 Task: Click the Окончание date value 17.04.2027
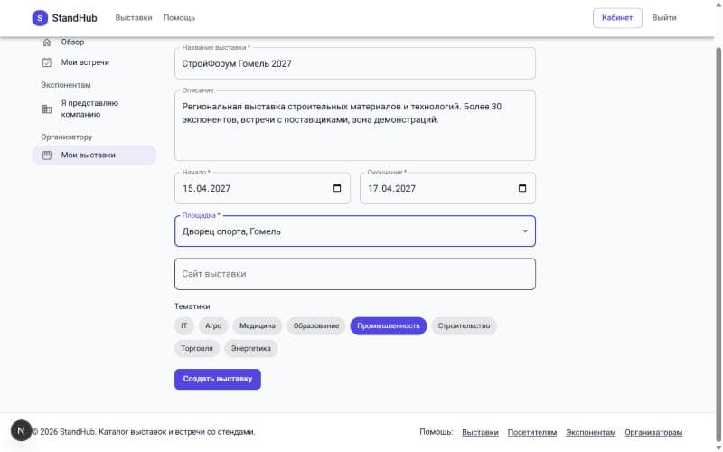(x=392, y=189)
